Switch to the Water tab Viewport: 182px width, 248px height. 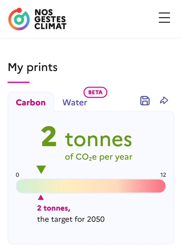[x=75, y=102]
